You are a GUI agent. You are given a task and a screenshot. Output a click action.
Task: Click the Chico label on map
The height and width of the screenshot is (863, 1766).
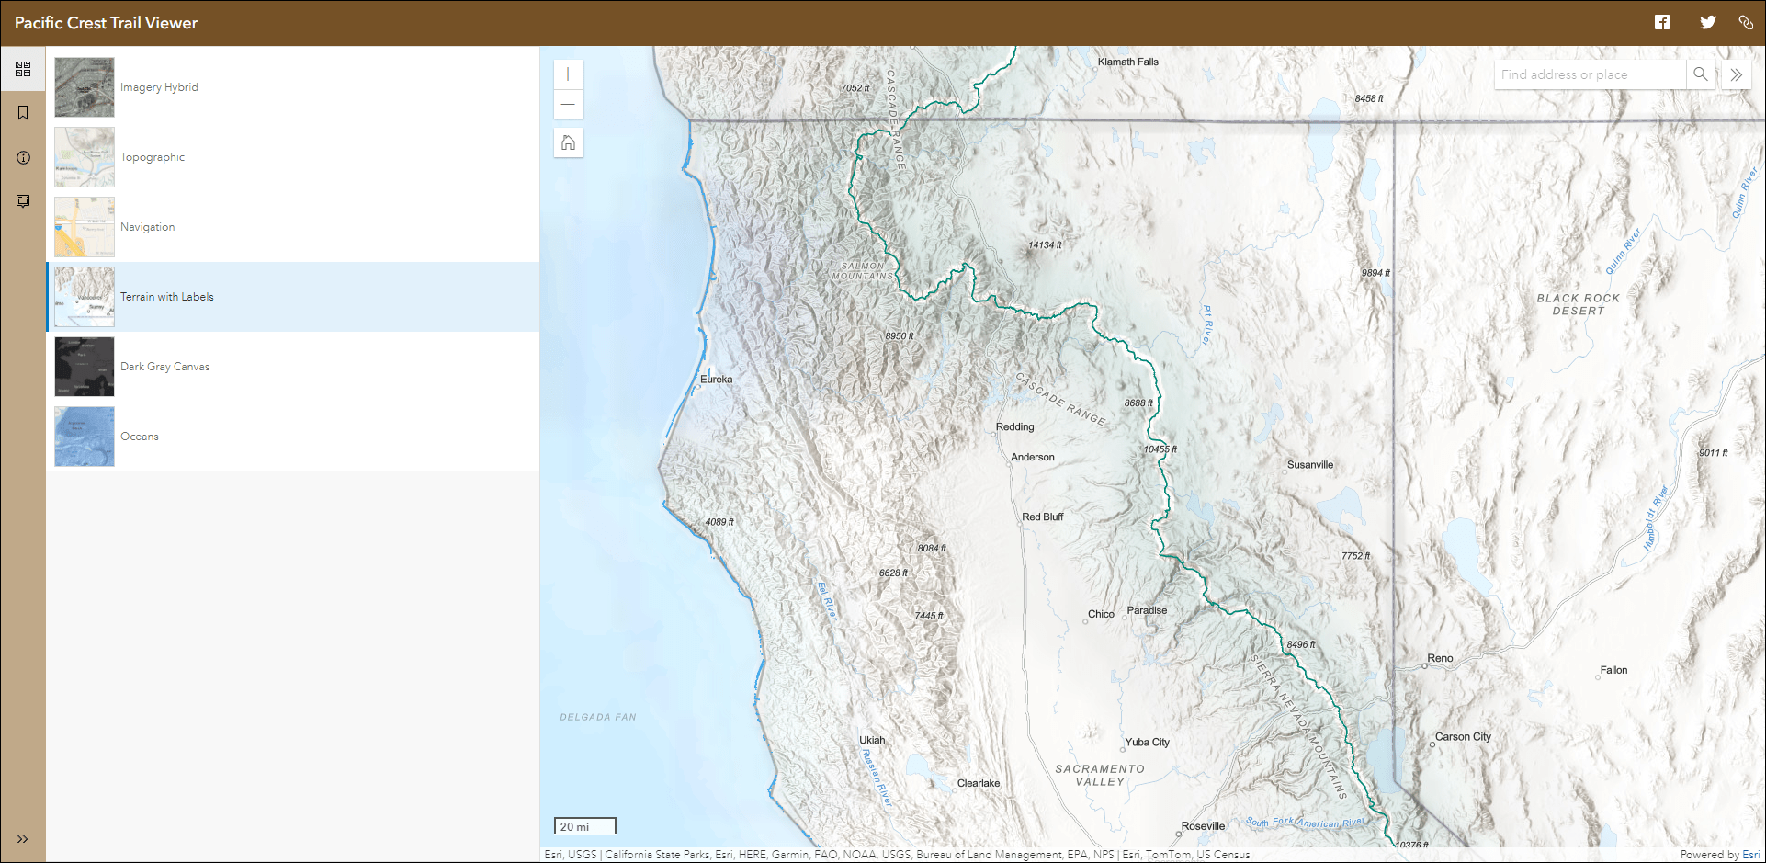pyautogui.click(x=1101, y=614)
